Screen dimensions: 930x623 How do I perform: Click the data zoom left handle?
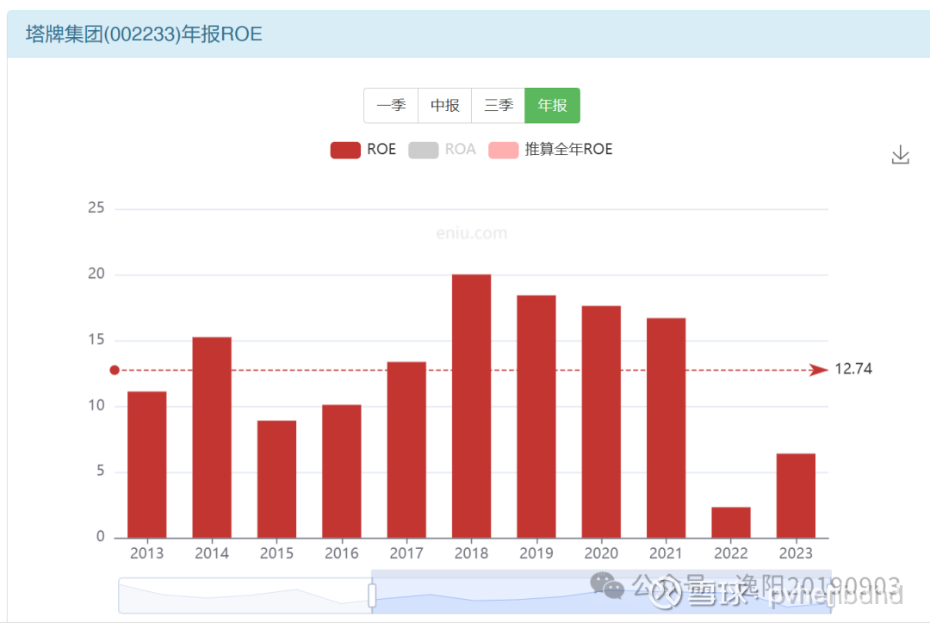click(372, 595)
